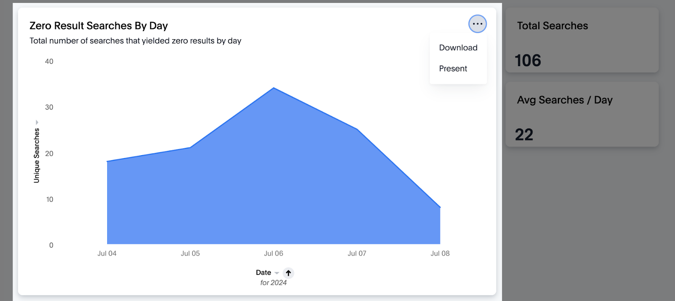Click the Date axis label
Viewport: 675px width, 301px height.
coord(263,273)
